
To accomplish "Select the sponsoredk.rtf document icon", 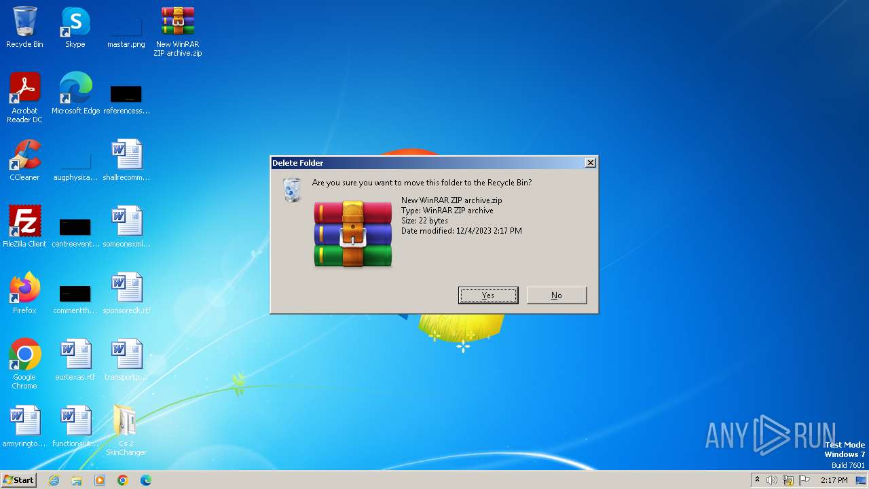I will click(126, 294).
